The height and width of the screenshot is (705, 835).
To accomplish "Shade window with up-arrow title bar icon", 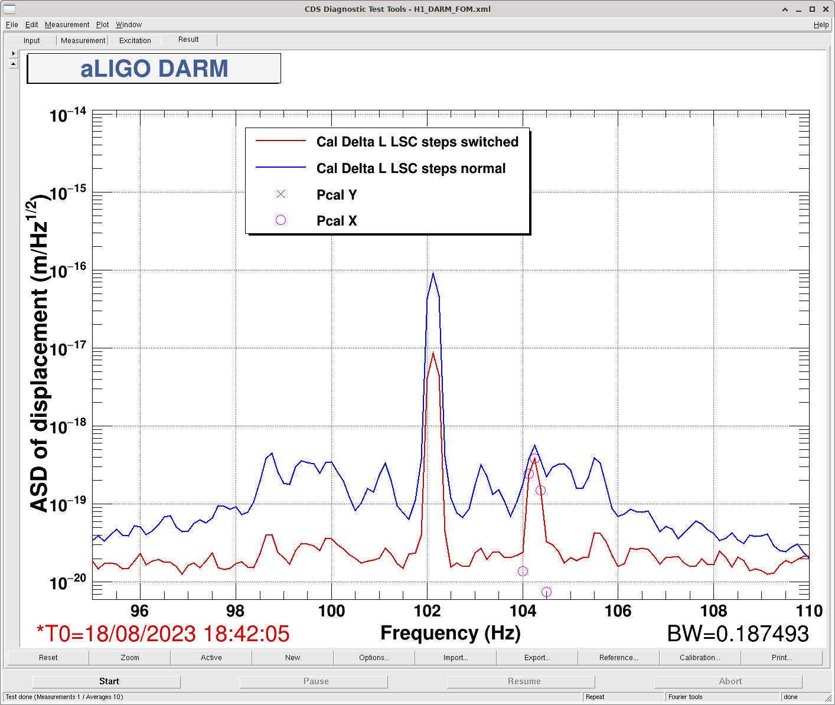I will [x=785, y=9].
